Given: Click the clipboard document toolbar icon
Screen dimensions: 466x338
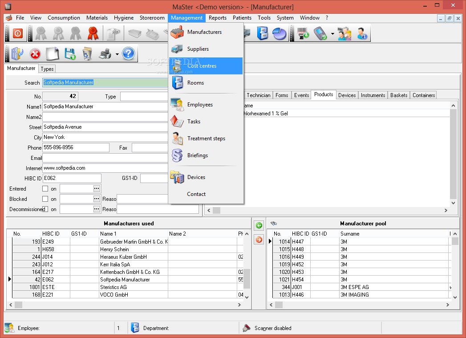Looking at the screenshot, I should tap(113, 33).
